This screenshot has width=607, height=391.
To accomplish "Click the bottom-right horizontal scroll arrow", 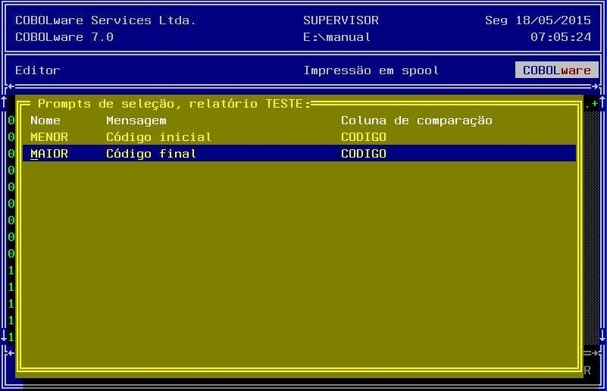I will [594, 352].
